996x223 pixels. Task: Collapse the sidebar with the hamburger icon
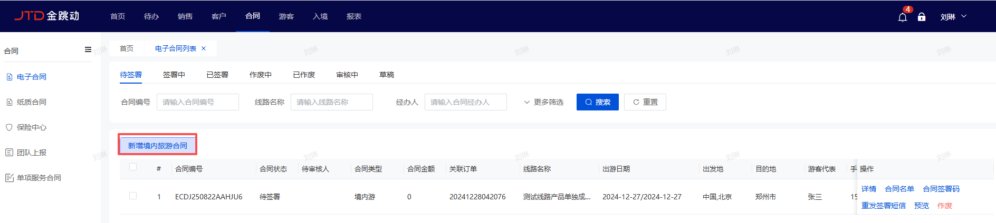[x=88, y=50]
